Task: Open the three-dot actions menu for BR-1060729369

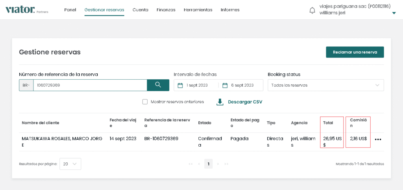Action: point(378,139)
